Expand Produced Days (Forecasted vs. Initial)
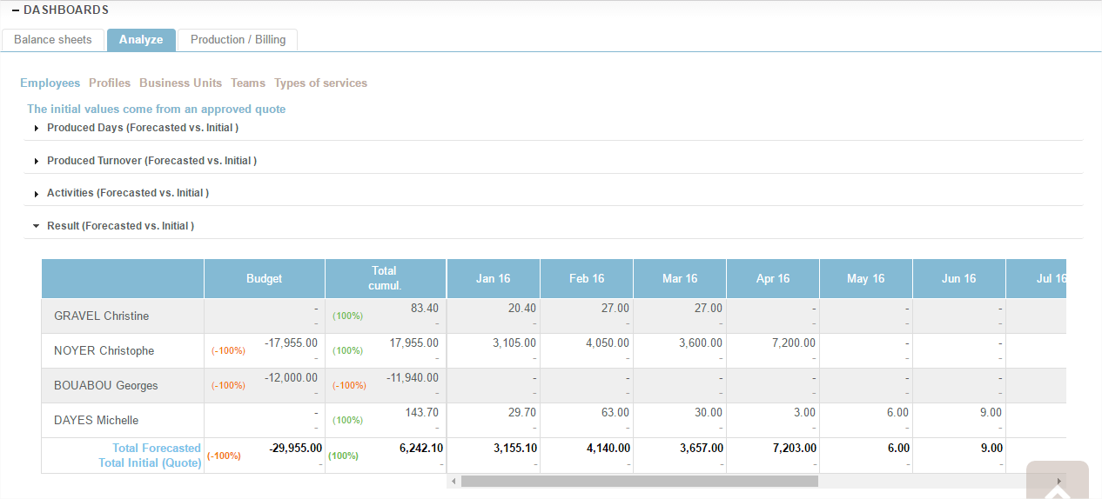This screenshot has height=499, width=1102. (x=142, y=128)
